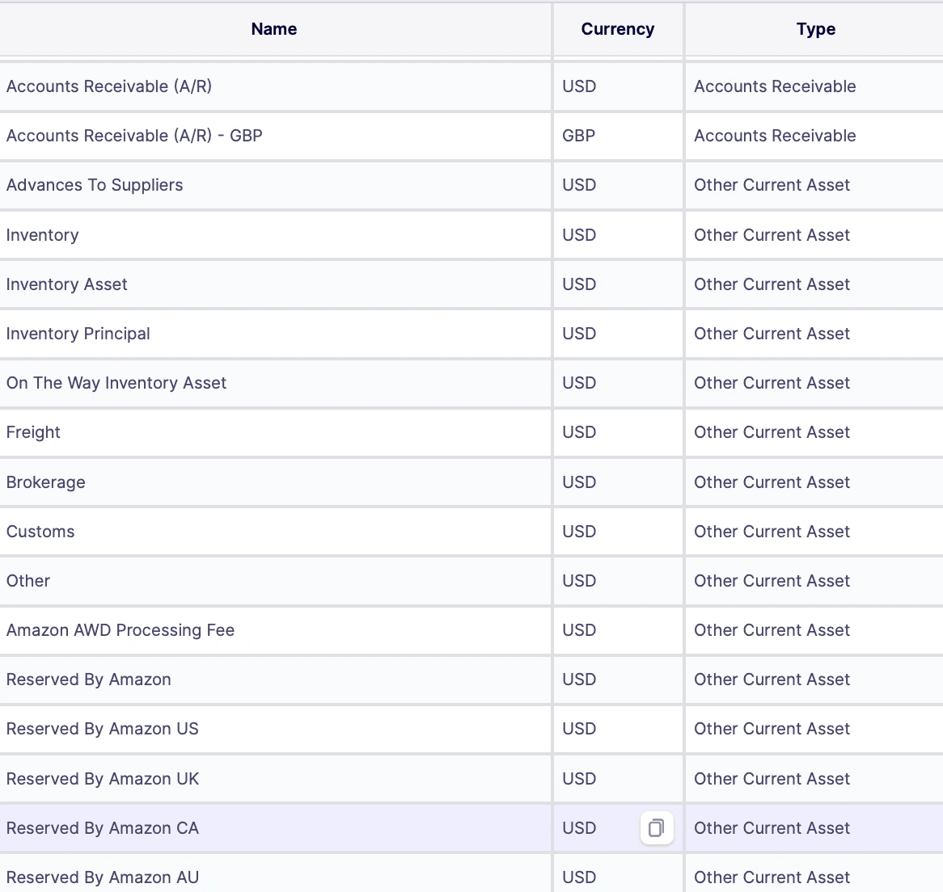Click the copy icon on Reserved By Amazon CA row
This screenshot has height=892, width=943.
(x=656, y=828)
